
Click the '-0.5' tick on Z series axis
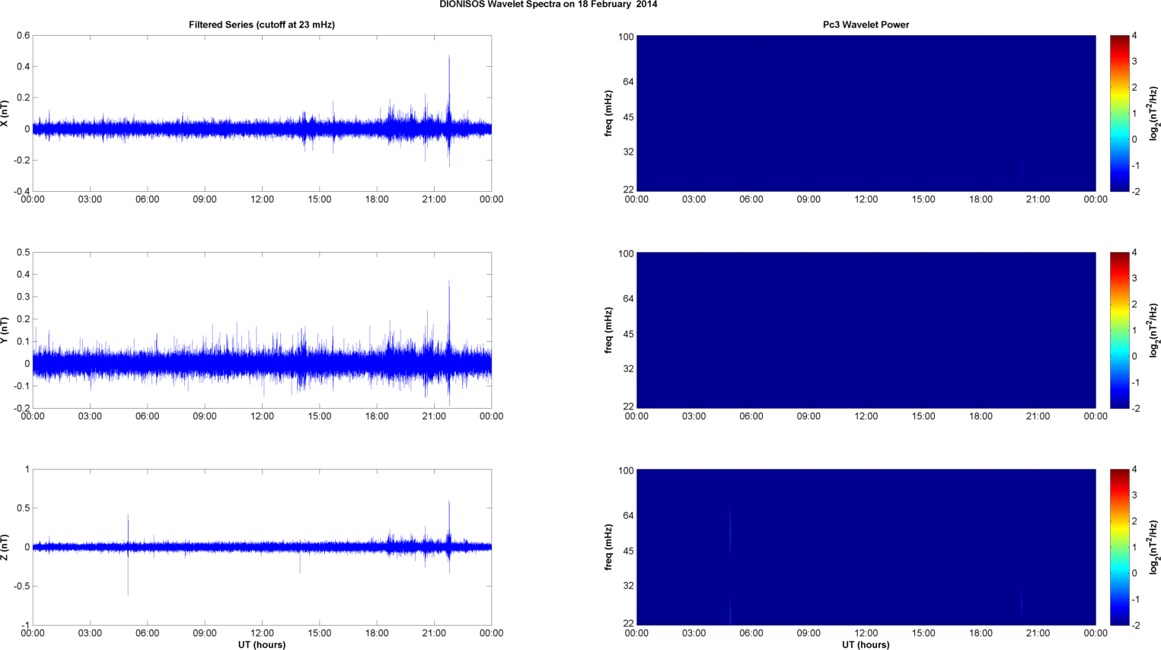pos(21,587)
